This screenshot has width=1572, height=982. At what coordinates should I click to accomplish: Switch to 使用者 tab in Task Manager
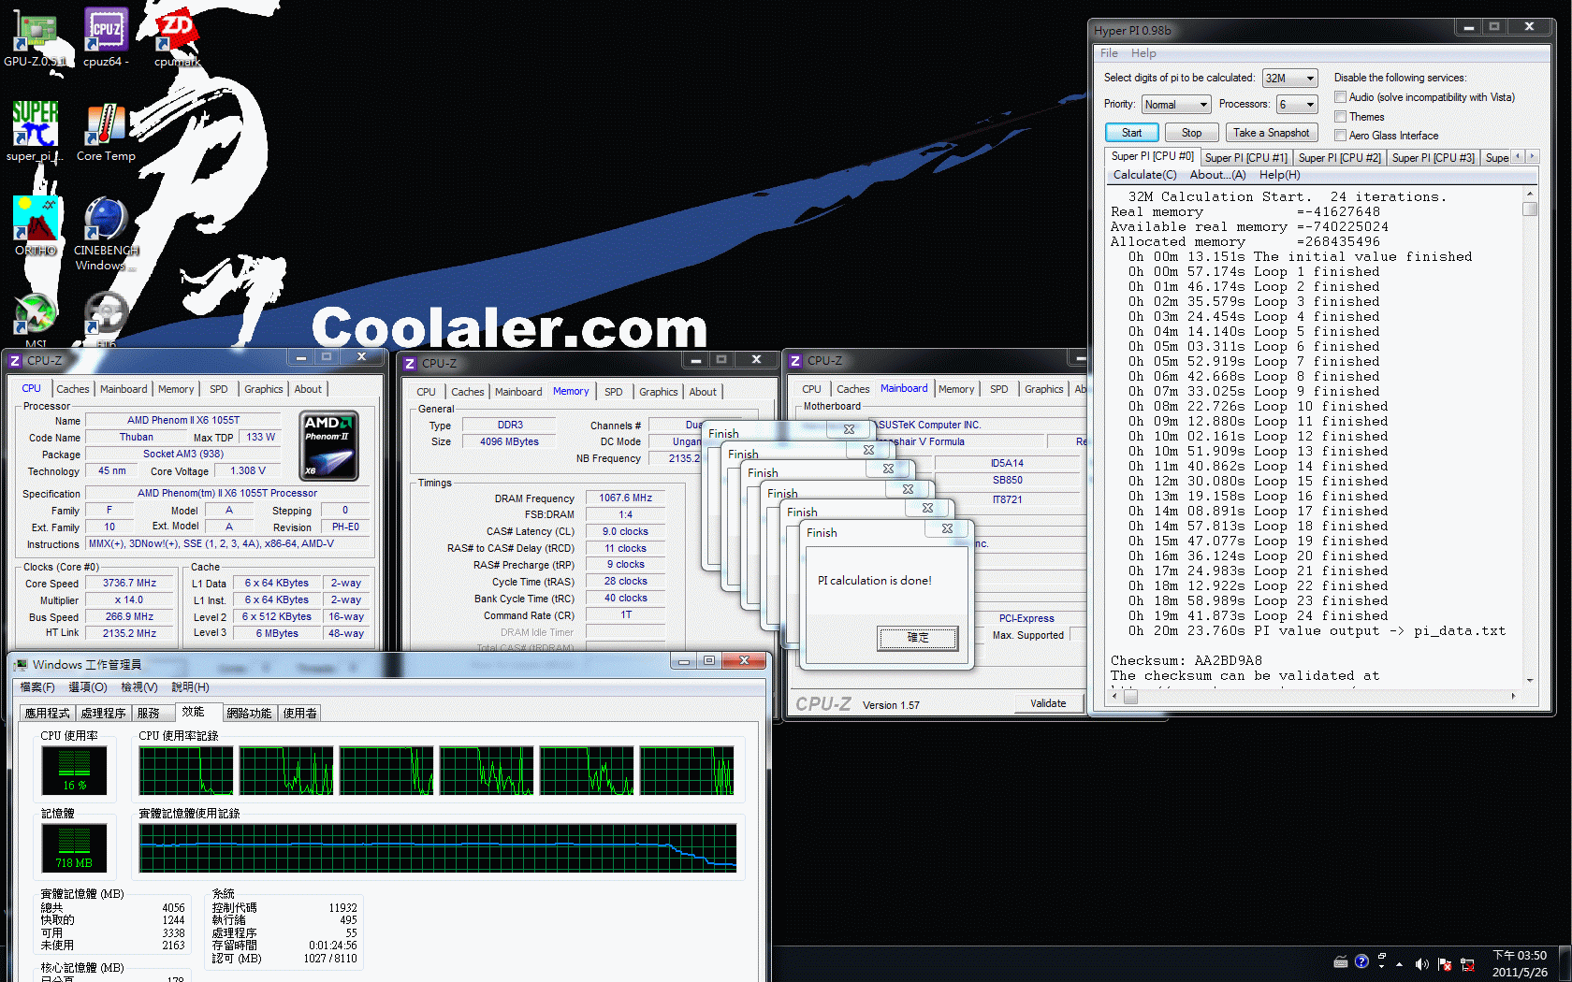pyautogui.click(x=299, y=713)
